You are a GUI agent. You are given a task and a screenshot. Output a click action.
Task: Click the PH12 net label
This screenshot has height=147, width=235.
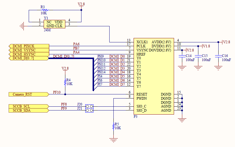coord(101,68)
